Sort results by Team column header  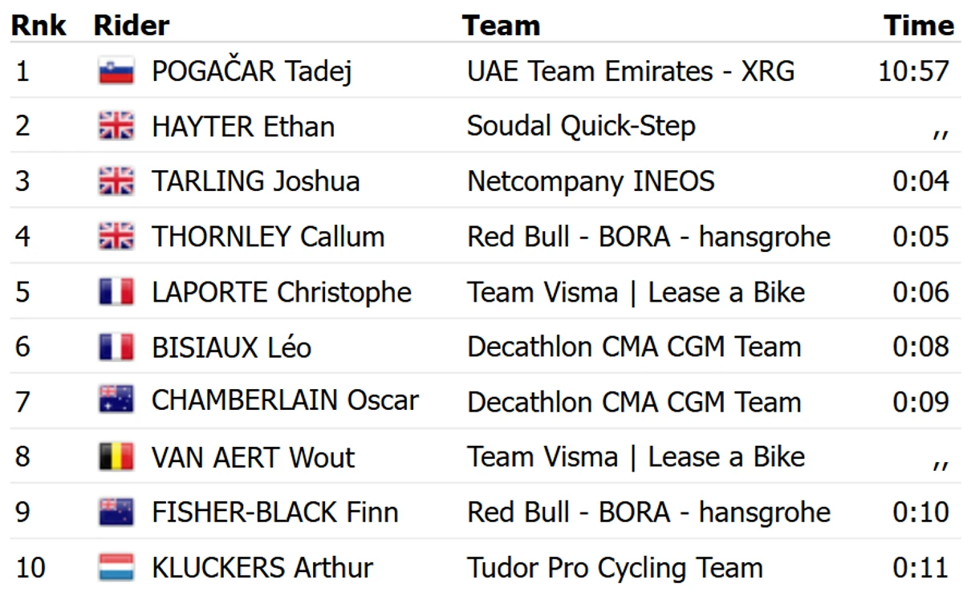point(501,26)
